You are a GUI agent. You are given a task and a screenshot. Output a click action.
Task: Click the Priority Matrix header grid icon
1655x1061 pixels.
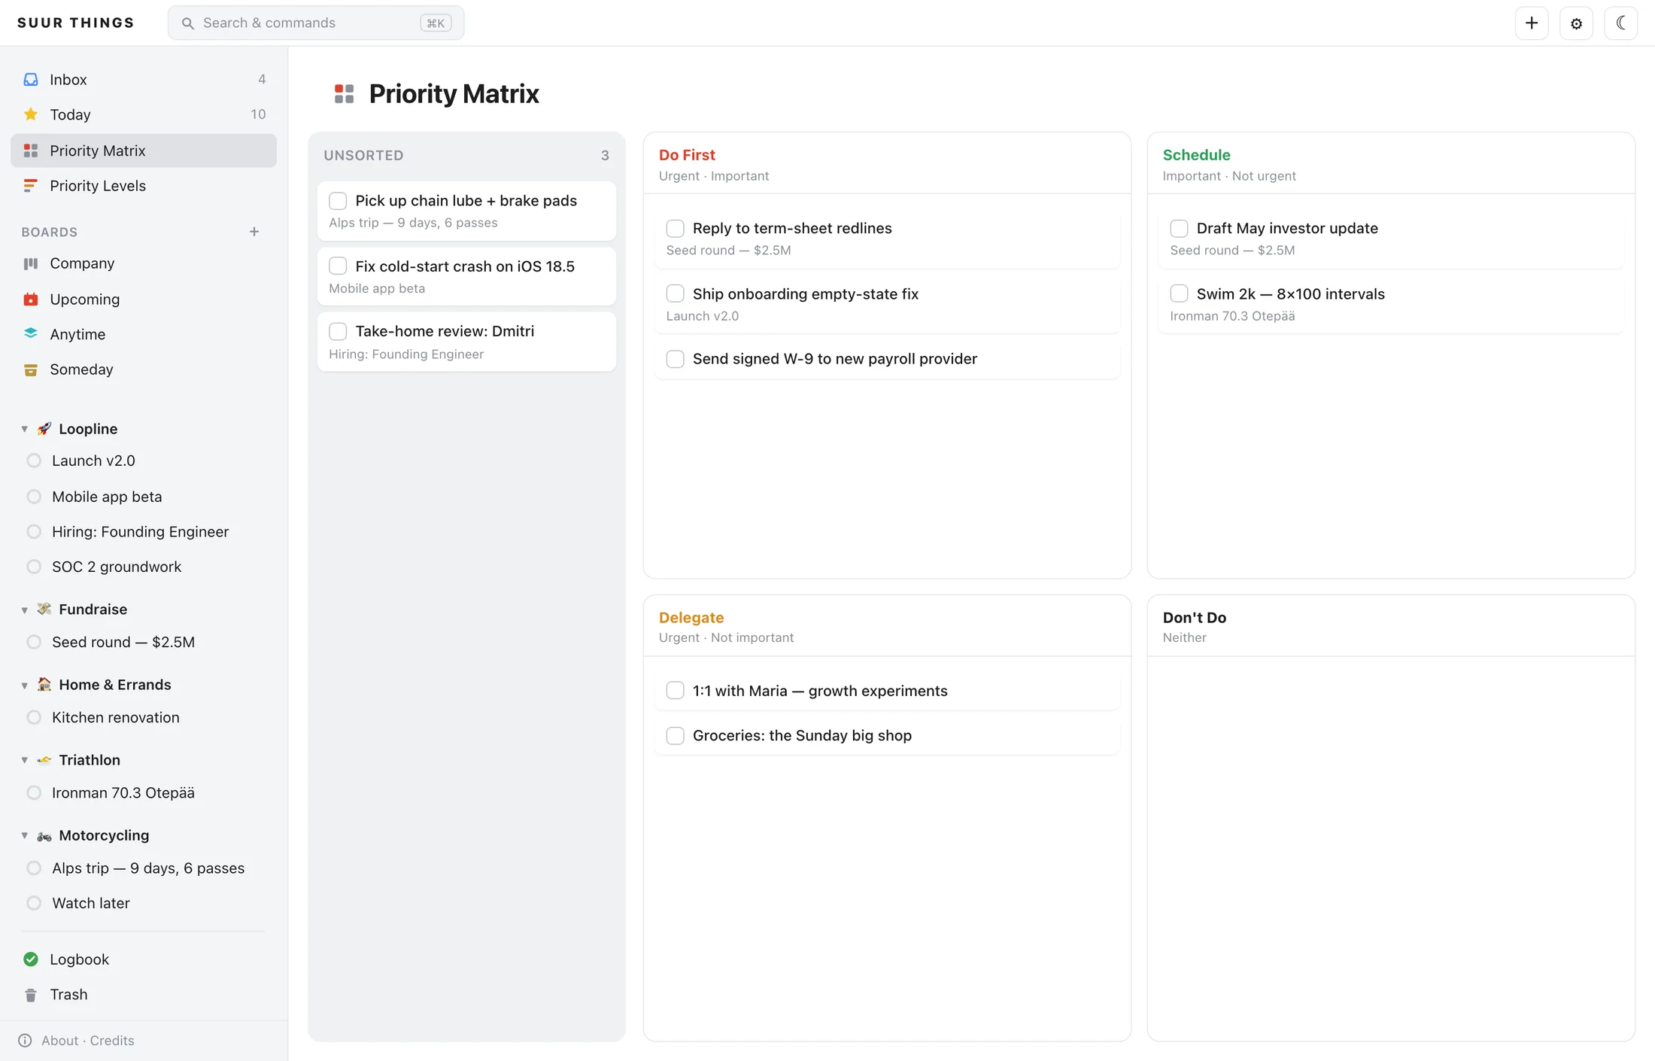coord(345,94)
